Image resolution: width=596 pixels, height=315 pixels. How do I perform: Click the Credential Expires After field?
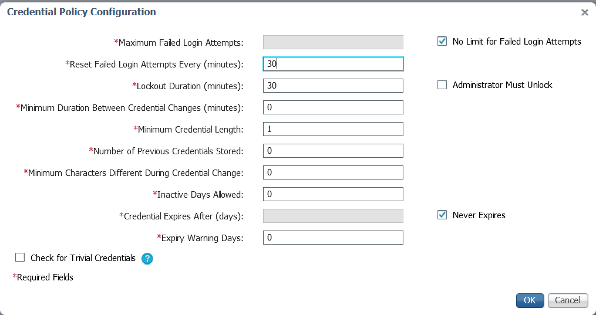pyautogui.click(x=333, y=216)
